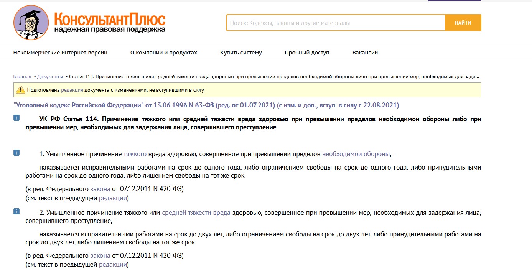Click the penalty text наказывается исправительными работами до одного года

coord(253,171)
